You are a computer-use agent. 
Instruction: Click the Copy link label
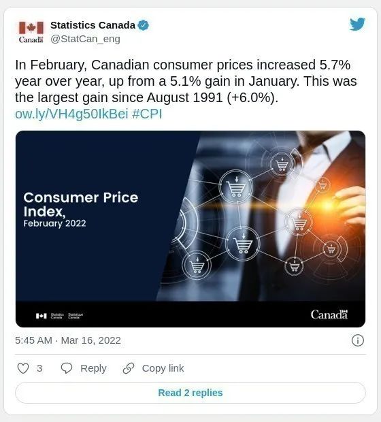point(163,368)
